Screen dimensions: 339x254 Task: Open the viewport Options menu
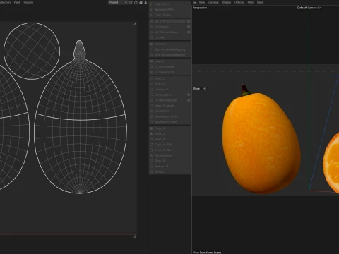point(239,2)
